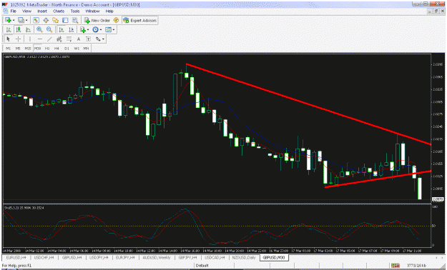This screenshot has width=447, height=270.
Task: Open the Tools menu
Action: coord(75,11)
